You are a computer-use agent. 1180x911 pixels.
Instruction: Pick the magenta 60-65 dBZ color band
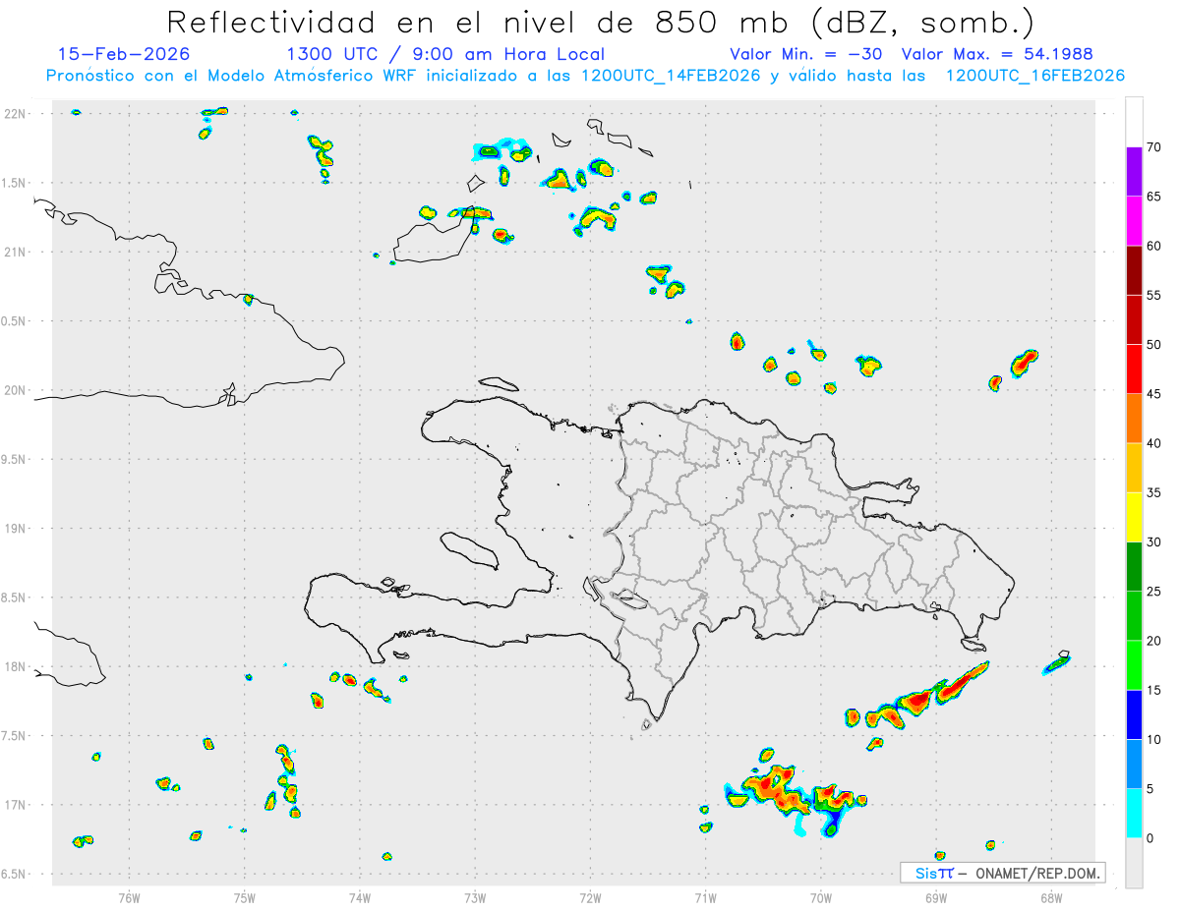pyautogui.click(x=1134, y=221)
